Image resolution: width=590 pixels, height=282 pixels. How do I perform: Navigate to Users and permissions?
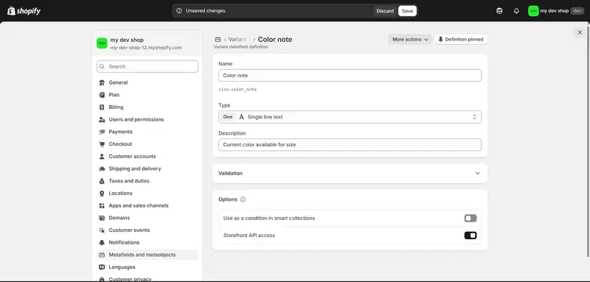click(147, 119)
